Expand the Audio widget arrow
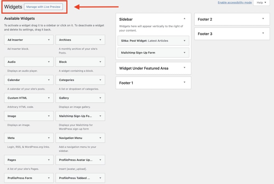The width and height of the screenshot is (274, 184). coord(49,62)
